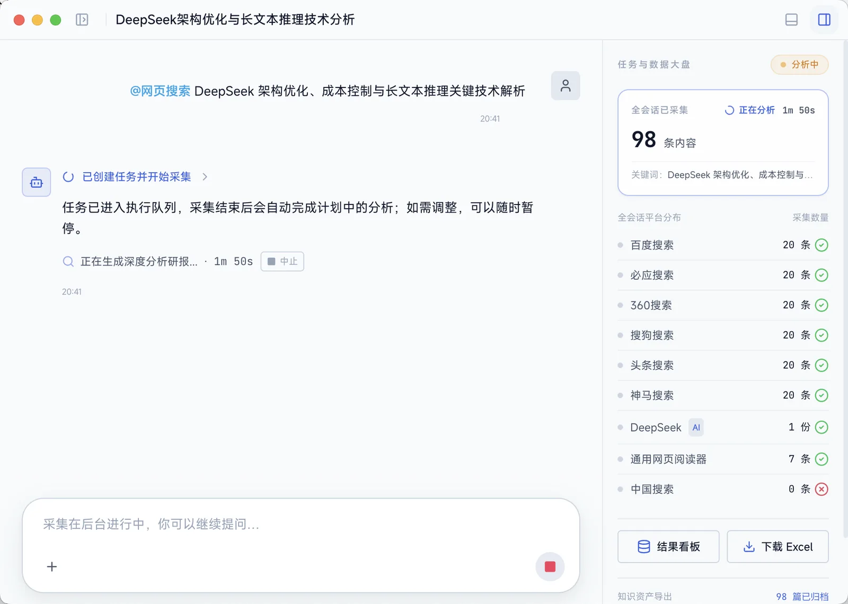Click the 98 条内容 count
This screenshot has width=848, height=604.
coord(664,140)
